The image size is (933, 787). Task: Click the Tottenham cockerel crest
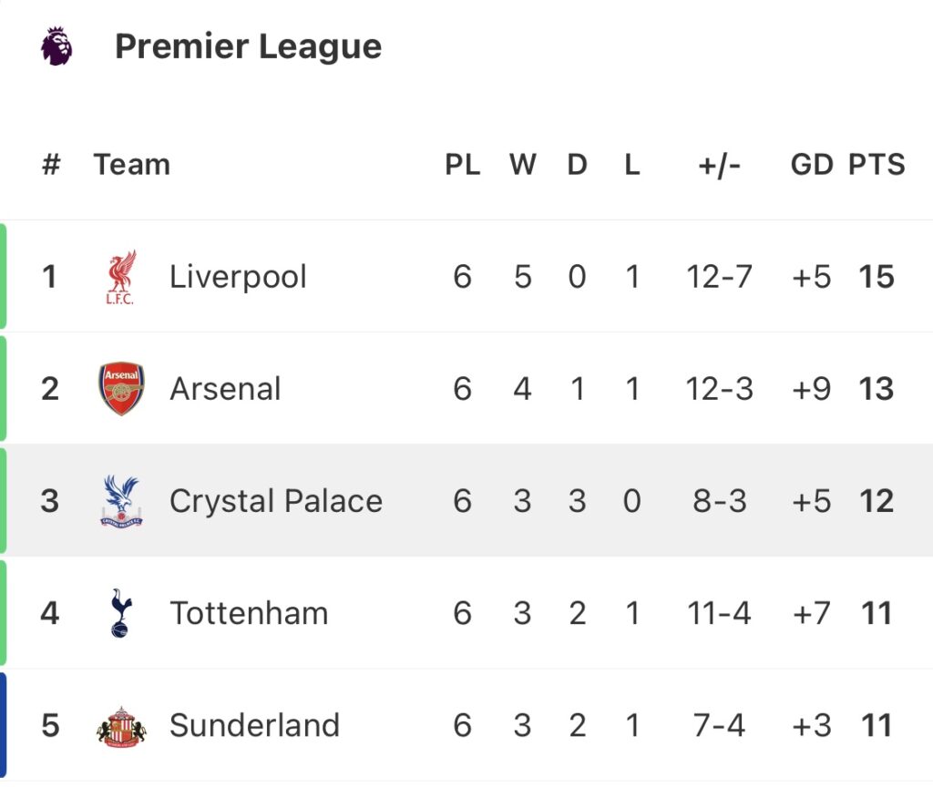(x=120, y=613)
